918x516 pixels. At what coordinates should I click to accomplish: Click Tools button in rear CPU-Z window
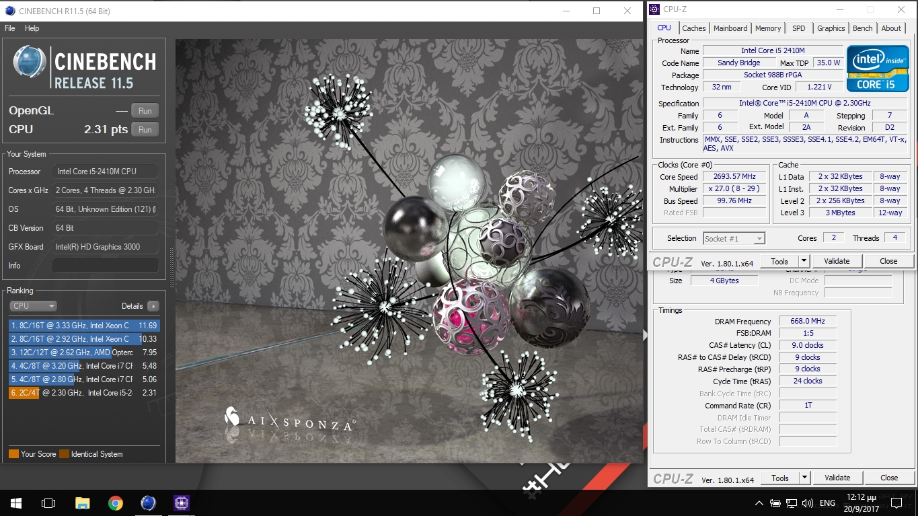780,478
